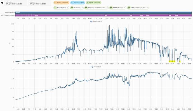Click the 'Not off' MPPT off reason bar
This screenshot has width=193, height=111.
click(x=103, y=13)
